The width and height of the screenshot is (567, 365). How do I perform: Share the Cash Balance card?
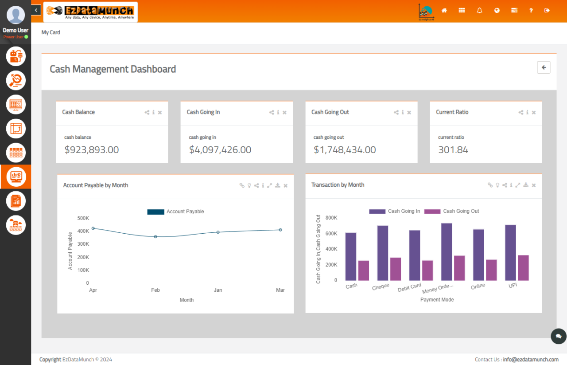(x=147, y=113)
